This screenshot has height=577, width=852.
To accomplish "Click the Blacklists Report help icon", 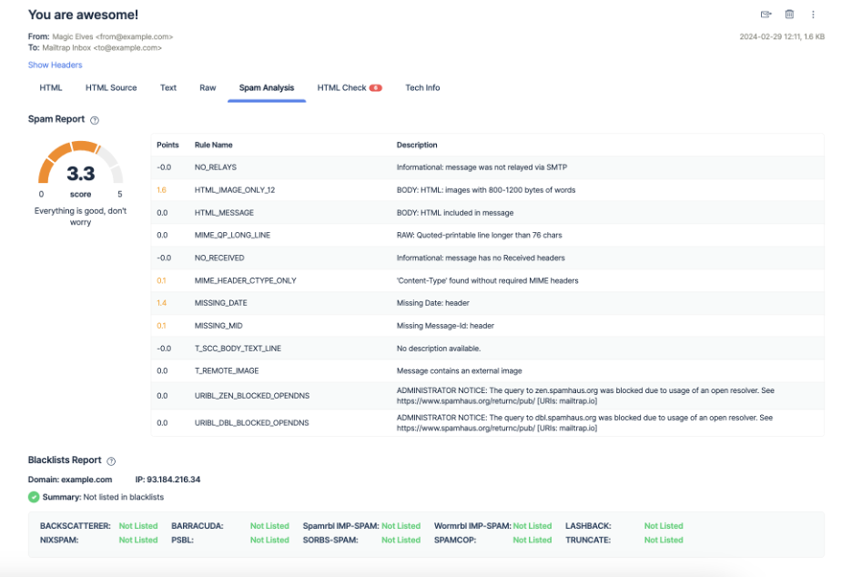I will 110,461.
